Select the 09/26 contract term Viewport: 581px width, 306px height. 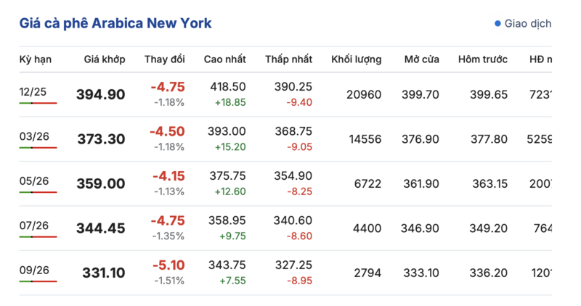coord(33,270)
